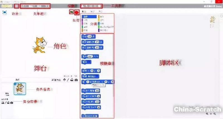Open sprite info via the blue i badge
This screenshot has width=223, height=119.
coord(15,84)
